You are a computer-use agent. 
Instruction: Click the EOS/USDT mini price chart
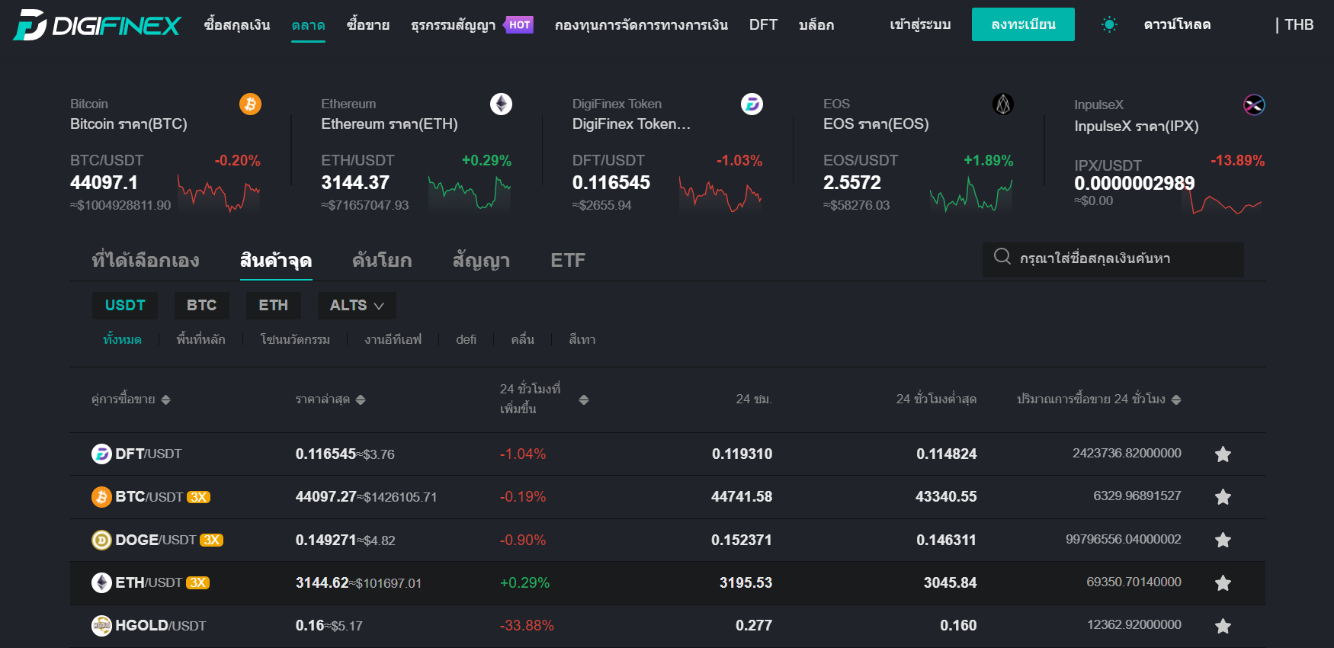point(971,194)
